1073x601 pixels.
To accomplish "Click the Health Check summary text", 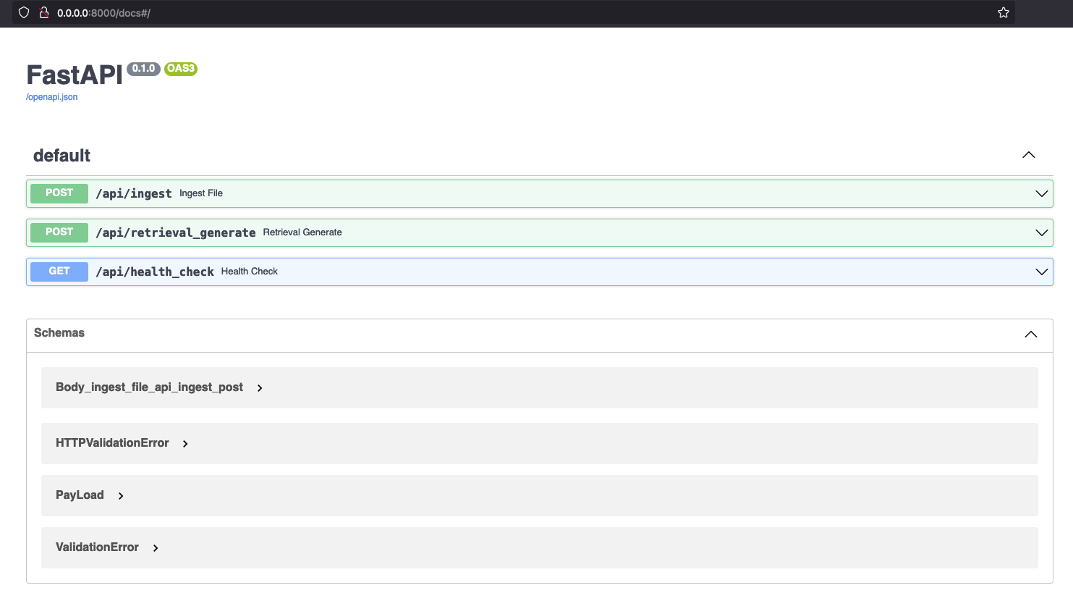I will 250,272.
